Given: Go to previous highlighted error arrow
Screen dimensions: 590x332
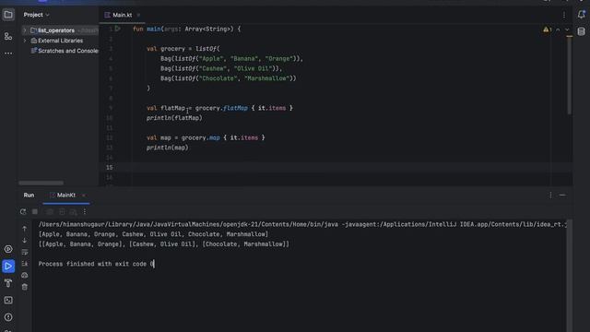Looking at the screenshot, I should pyautogui.click(x=558, y=30).
